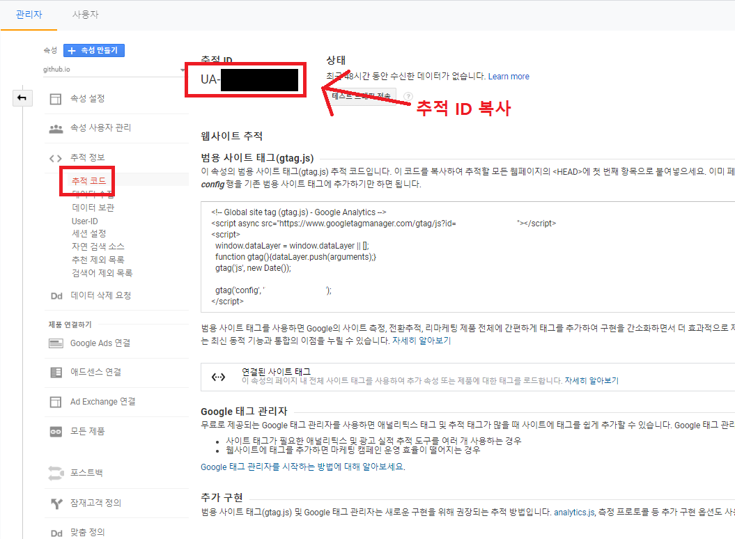Click the 연결된 사이트 태그 code icon
Image resolution: width=735 pixels, height=539 pixels.
pos(219,377)
